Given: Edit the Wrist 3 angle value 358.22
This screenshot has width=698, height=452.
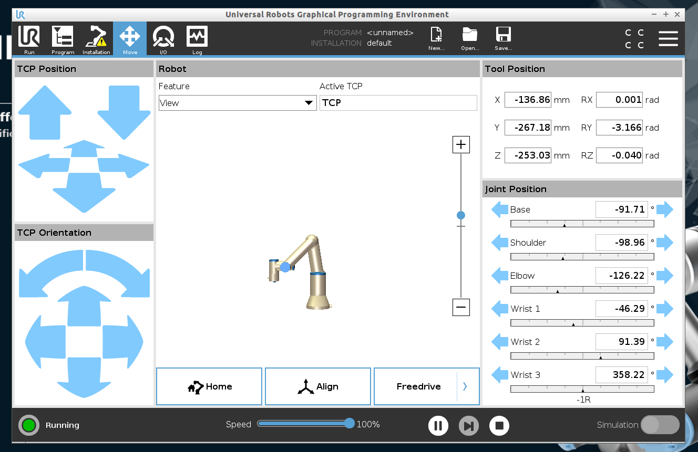Looking at the screenshot, I should coord(622,375).
